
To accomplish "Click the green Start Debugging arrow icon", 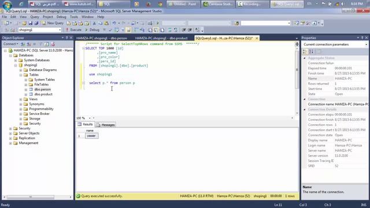I will tap(158, 23).
